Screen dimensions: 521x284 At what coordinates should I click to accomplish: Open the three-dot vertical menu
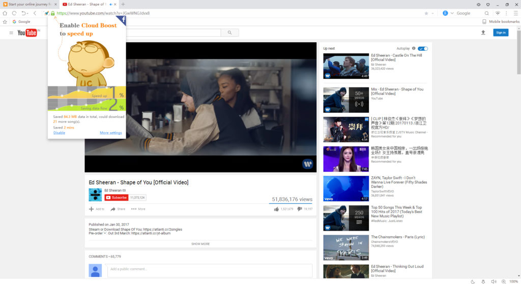(506, 13)
